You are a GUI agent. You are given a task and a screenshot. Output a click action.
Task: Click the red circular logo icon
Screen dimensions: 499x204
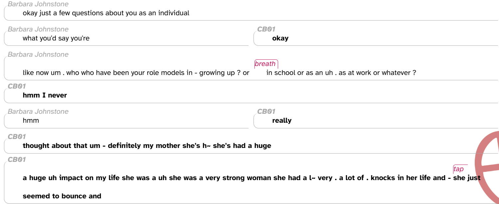[487, 168]
